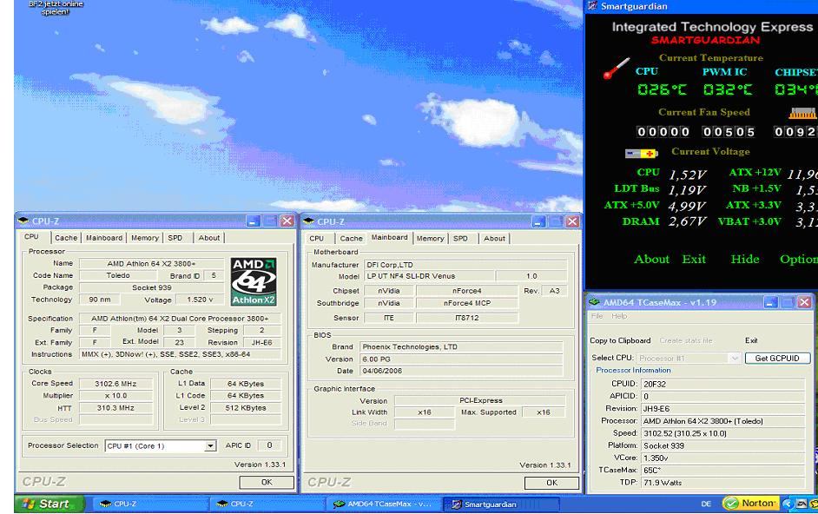Click About in Smartguardian
Viewport: 818px width, 514px height.
(x=651, y=259)
